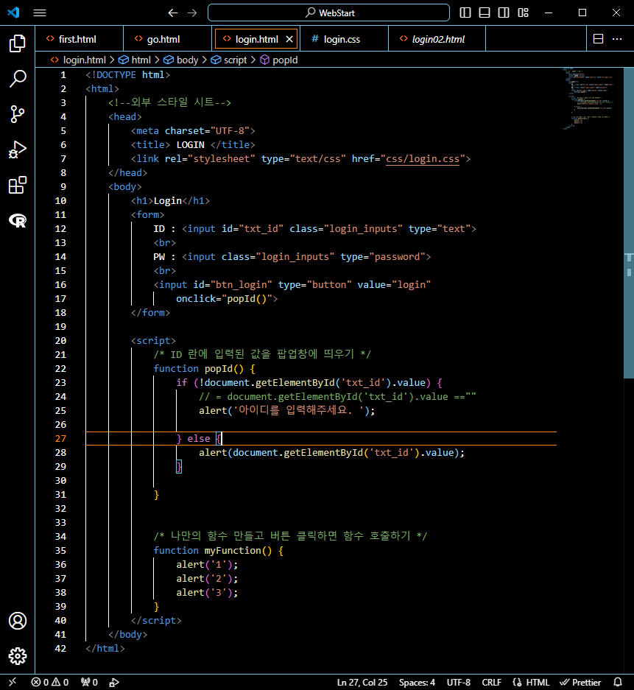This screenshot has width=634, height=690.
Task: Go back with the left arrow
Action: tap(172, 13)
